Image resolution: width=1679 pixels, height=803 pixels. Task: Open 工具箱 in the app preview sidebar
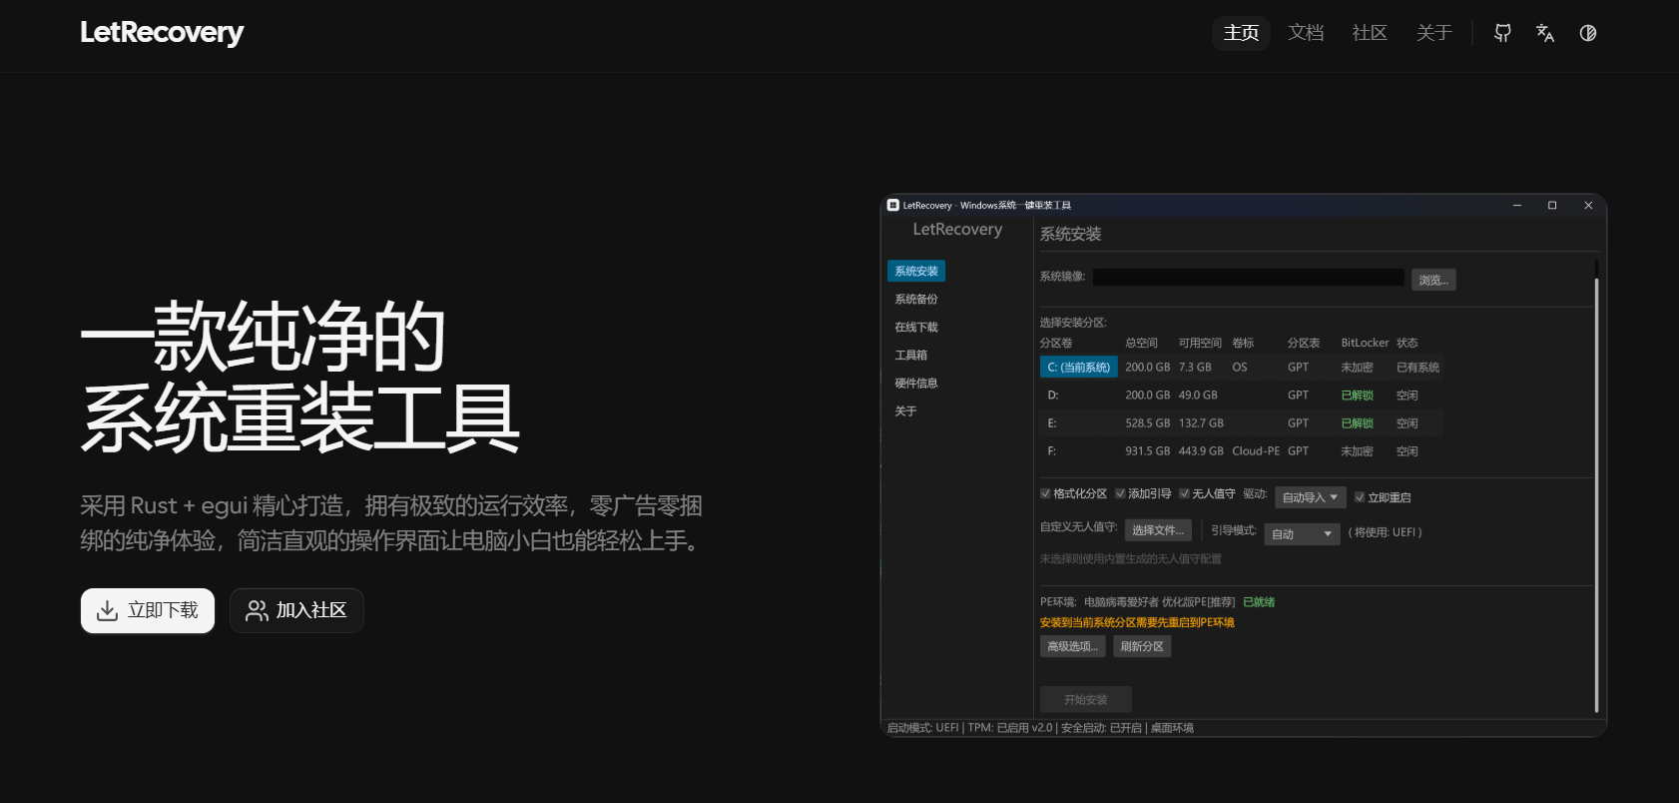911,356
